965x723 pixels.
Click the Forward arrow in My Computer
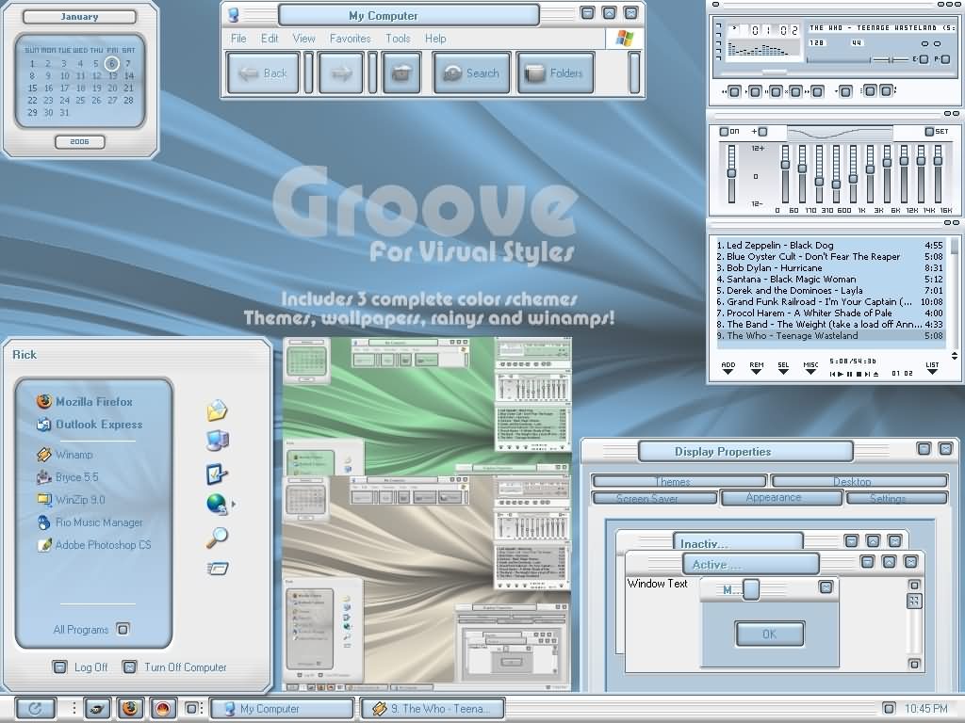pyautogui.click(x=341, y=73)
